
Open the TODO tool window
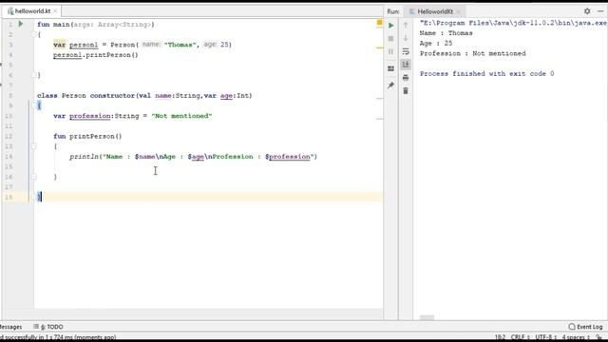[48, 327]
